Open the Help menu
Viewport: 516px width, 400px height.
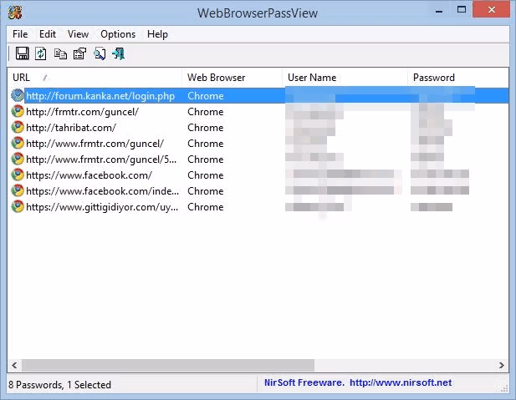pos(157,34)
